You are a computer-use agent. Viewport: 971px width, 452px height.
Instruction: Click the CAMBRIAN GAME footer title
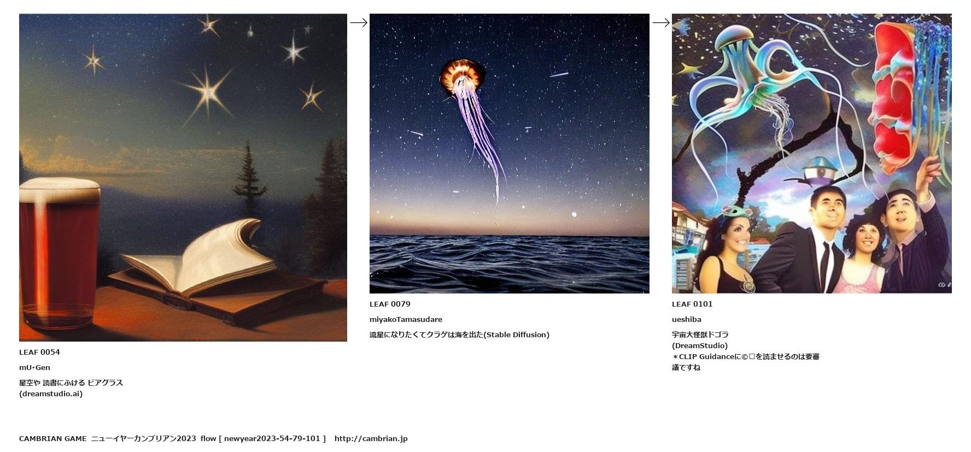[x=53, y=438]
